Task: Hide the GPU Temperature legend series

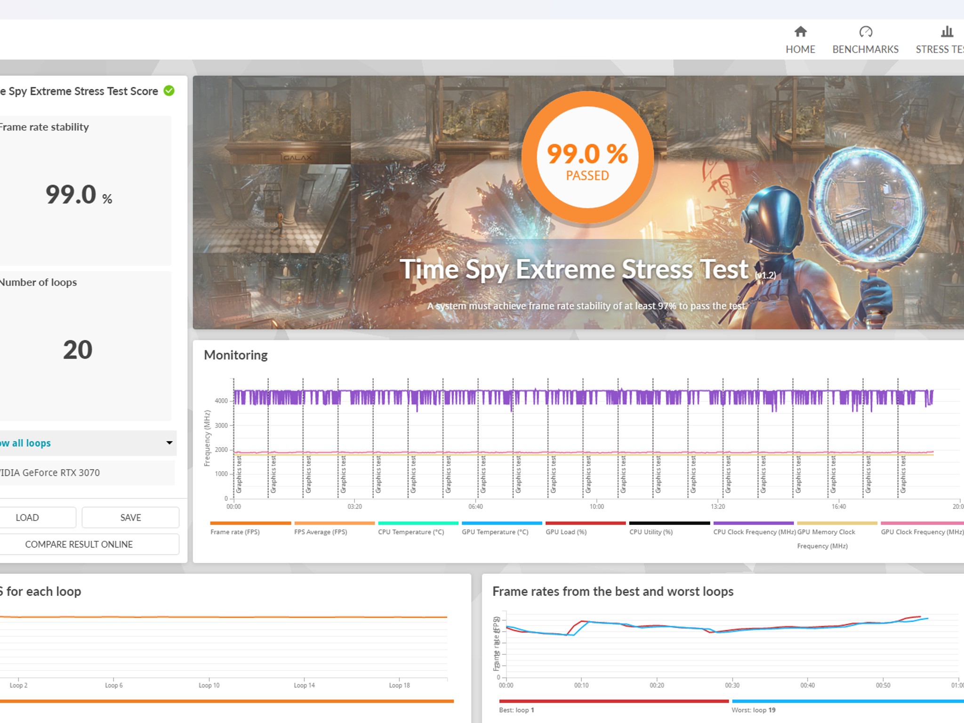Action: point(495,531)
